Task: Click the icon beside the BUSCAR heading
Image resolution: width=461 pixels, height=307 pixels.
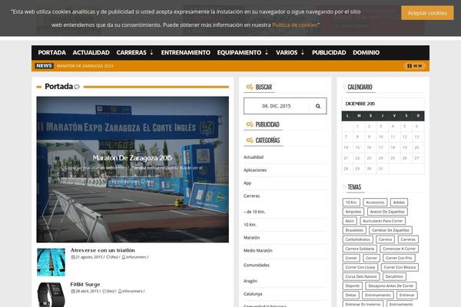Action: coord(250,87)
